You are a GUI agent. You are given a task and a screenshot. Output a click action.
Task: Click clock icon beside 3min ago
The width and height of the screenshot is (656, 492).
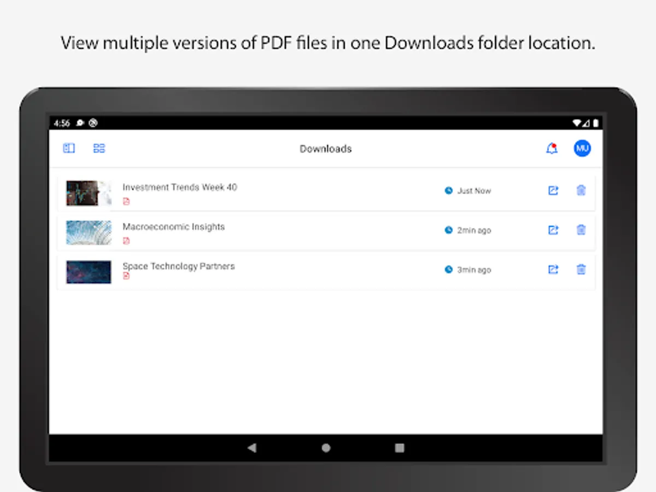(449, 270)
